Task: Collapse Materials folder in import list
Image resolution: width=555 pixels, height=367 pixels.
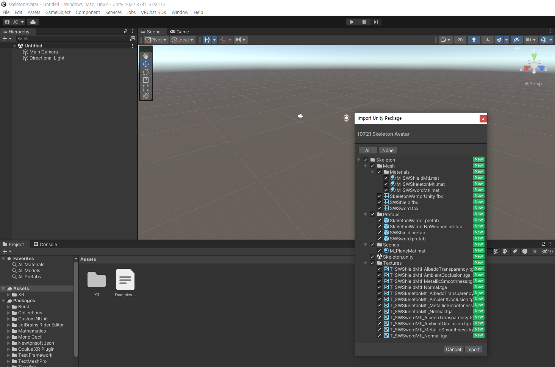Action: tap(372, 172)
